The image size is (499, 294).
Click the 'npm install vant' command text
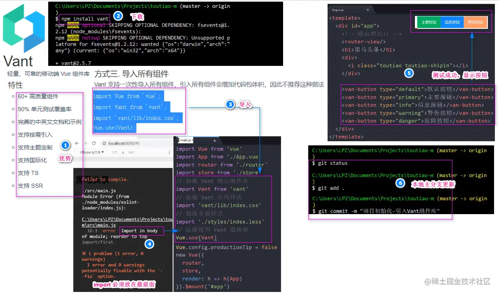click(x=85, y=19)
